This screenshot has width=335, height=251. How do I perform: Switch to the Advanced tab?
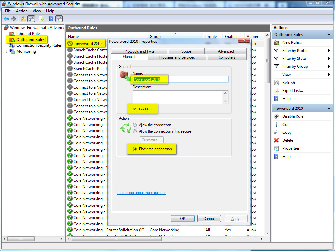click(x=226, y=51)
